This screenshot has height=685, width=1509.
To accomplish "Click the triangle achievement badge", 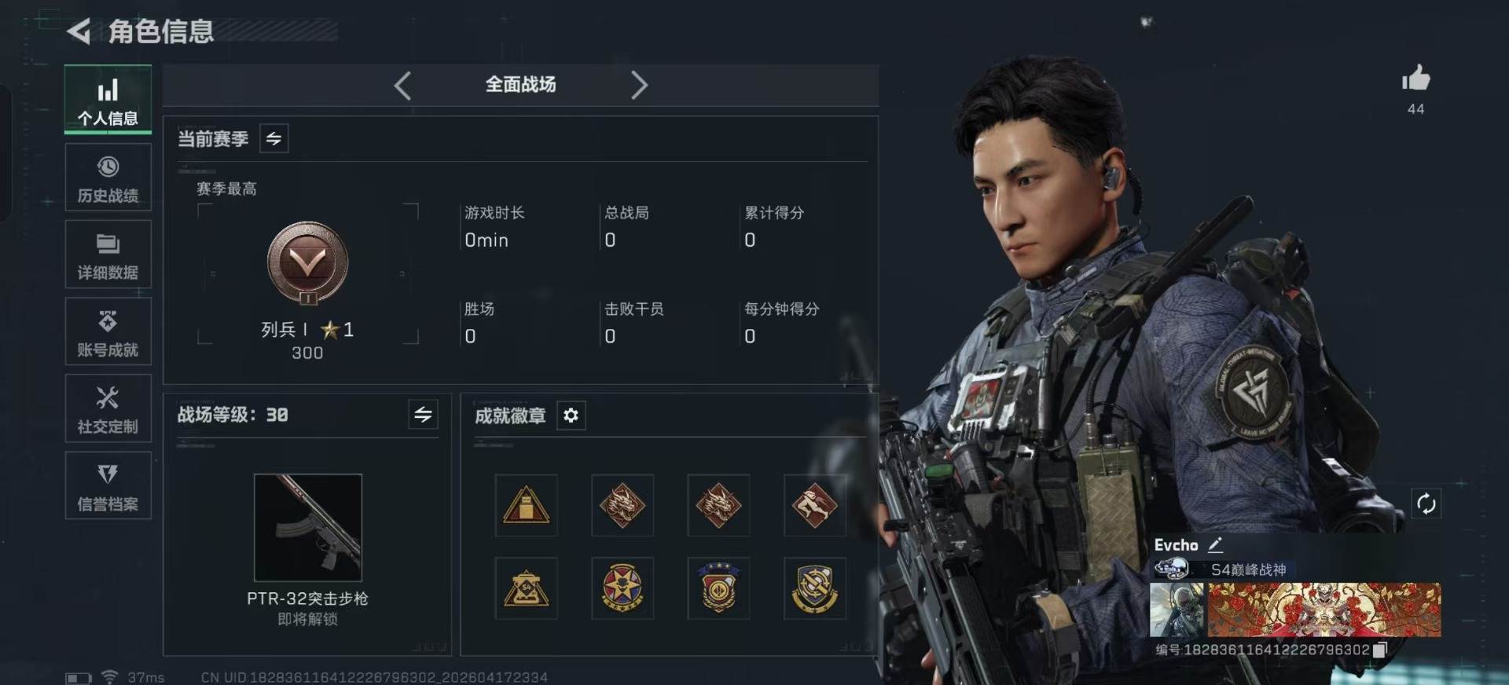I will tap(526, 505).
